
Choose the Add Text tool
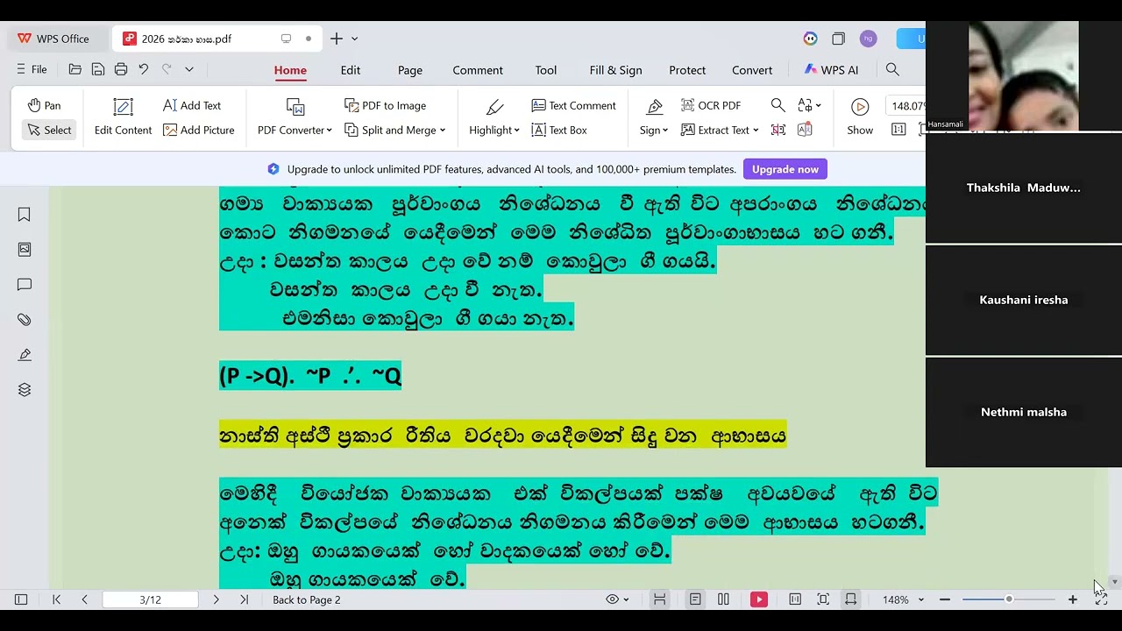click(x=192, y=105)
